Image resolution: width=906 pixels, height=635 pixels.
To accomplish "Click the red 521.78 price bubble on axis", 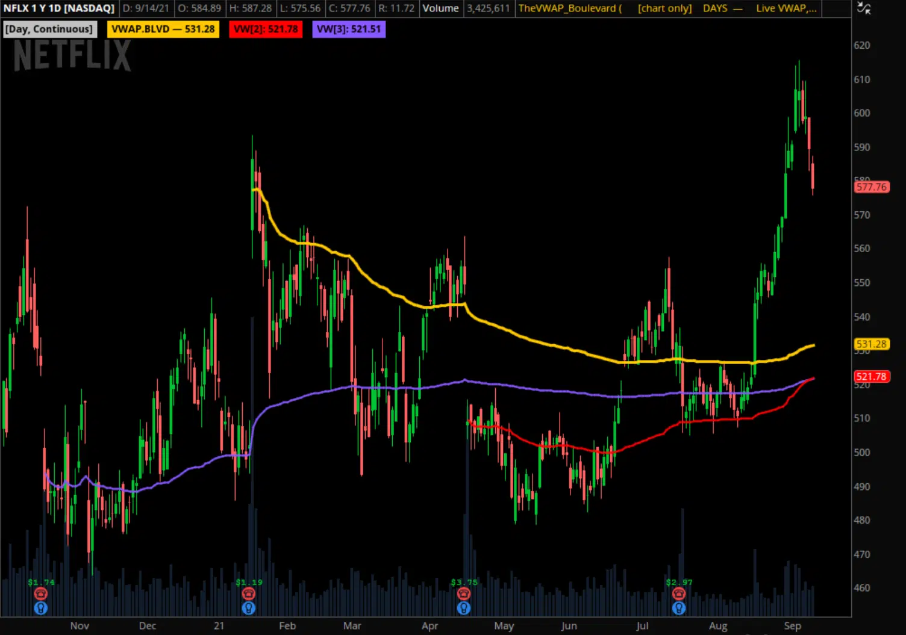I will point(872,377).
